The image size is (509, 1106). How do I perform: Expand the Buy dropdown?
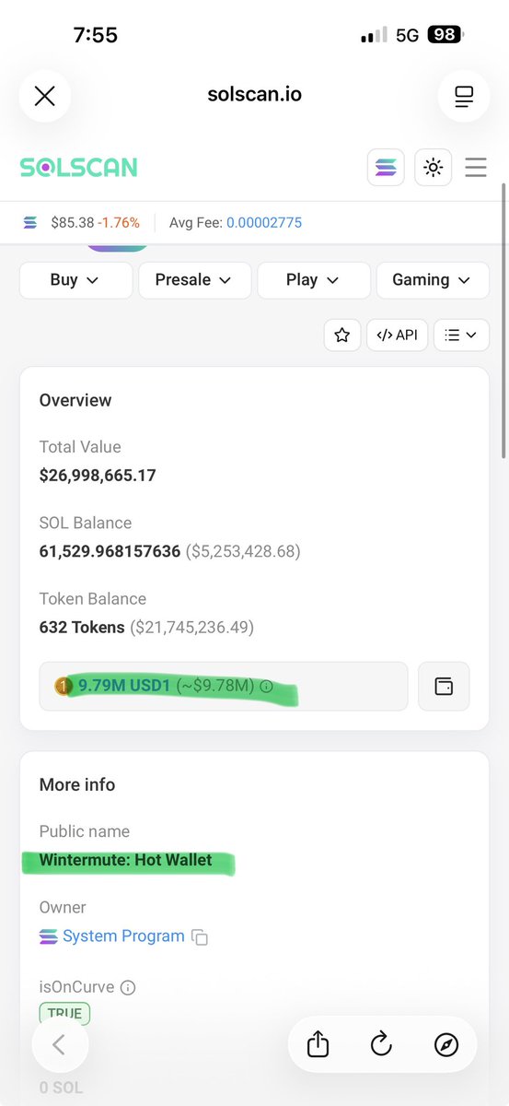tap(75, 280)
